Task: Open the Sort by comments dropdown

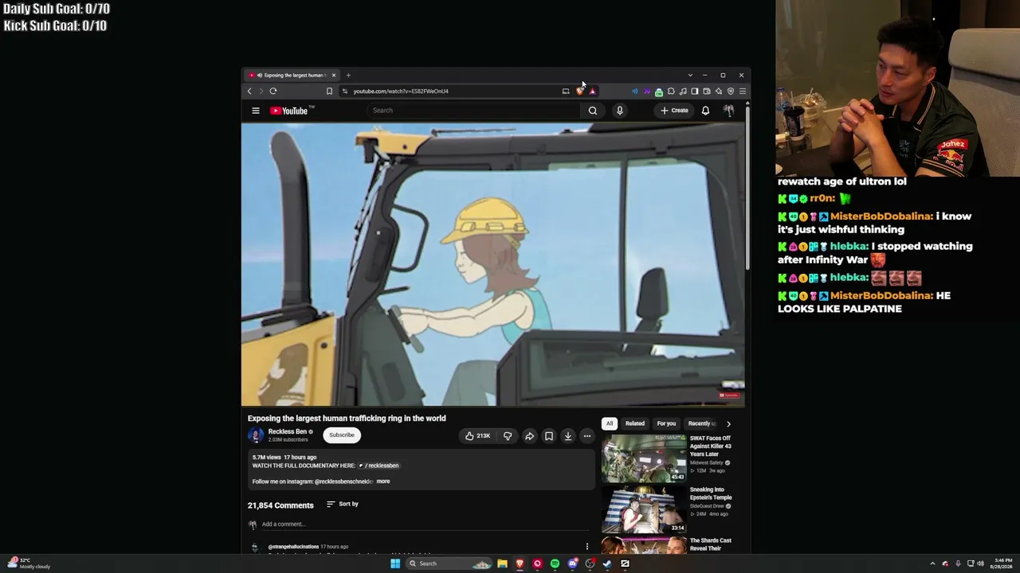Action: tap(343, 504)
